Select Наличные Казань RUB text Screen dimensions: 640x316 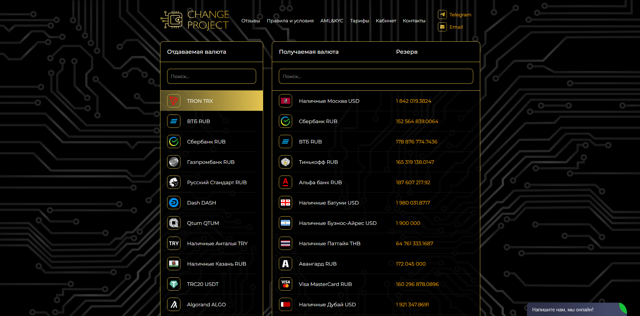click(216, 264)
